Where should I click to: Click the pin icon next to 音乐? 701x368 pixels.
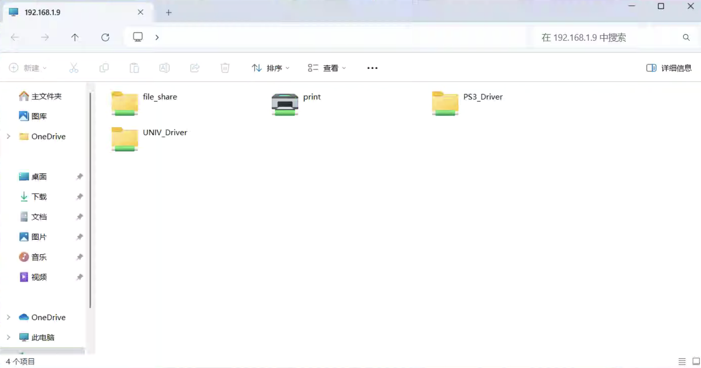click(79, 257)
